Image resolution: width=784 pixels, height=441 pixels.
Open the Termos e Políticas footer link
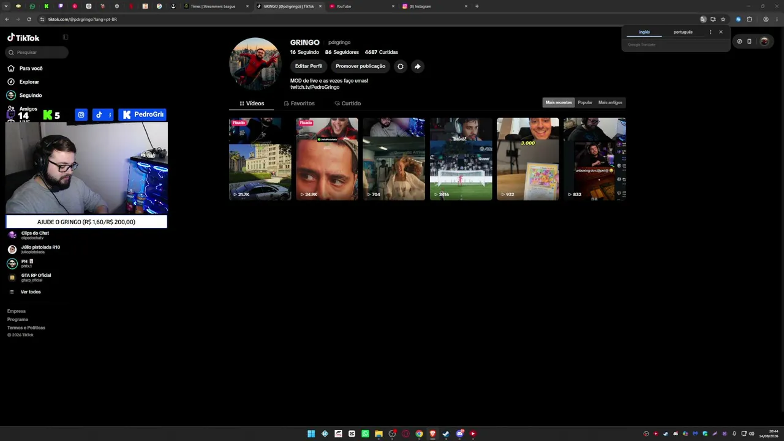tap(26, 328)
